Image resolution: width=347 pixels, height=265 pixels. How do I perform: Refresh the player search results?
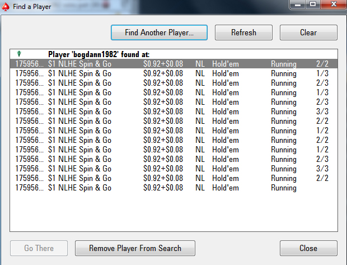point(243,32)
